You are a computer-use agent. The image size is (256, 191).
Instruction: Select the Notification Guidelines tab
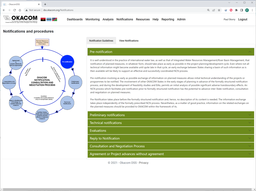pyautogui.click(x=101, y=41)
